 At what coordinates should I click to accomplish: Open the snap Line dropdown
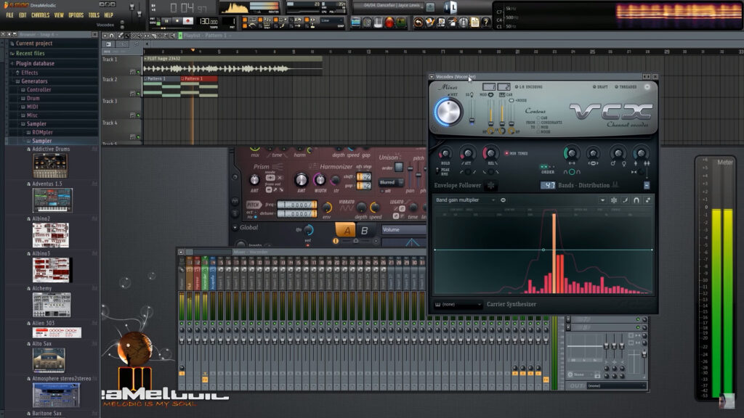pyautogui.click(x=332, y=21)
